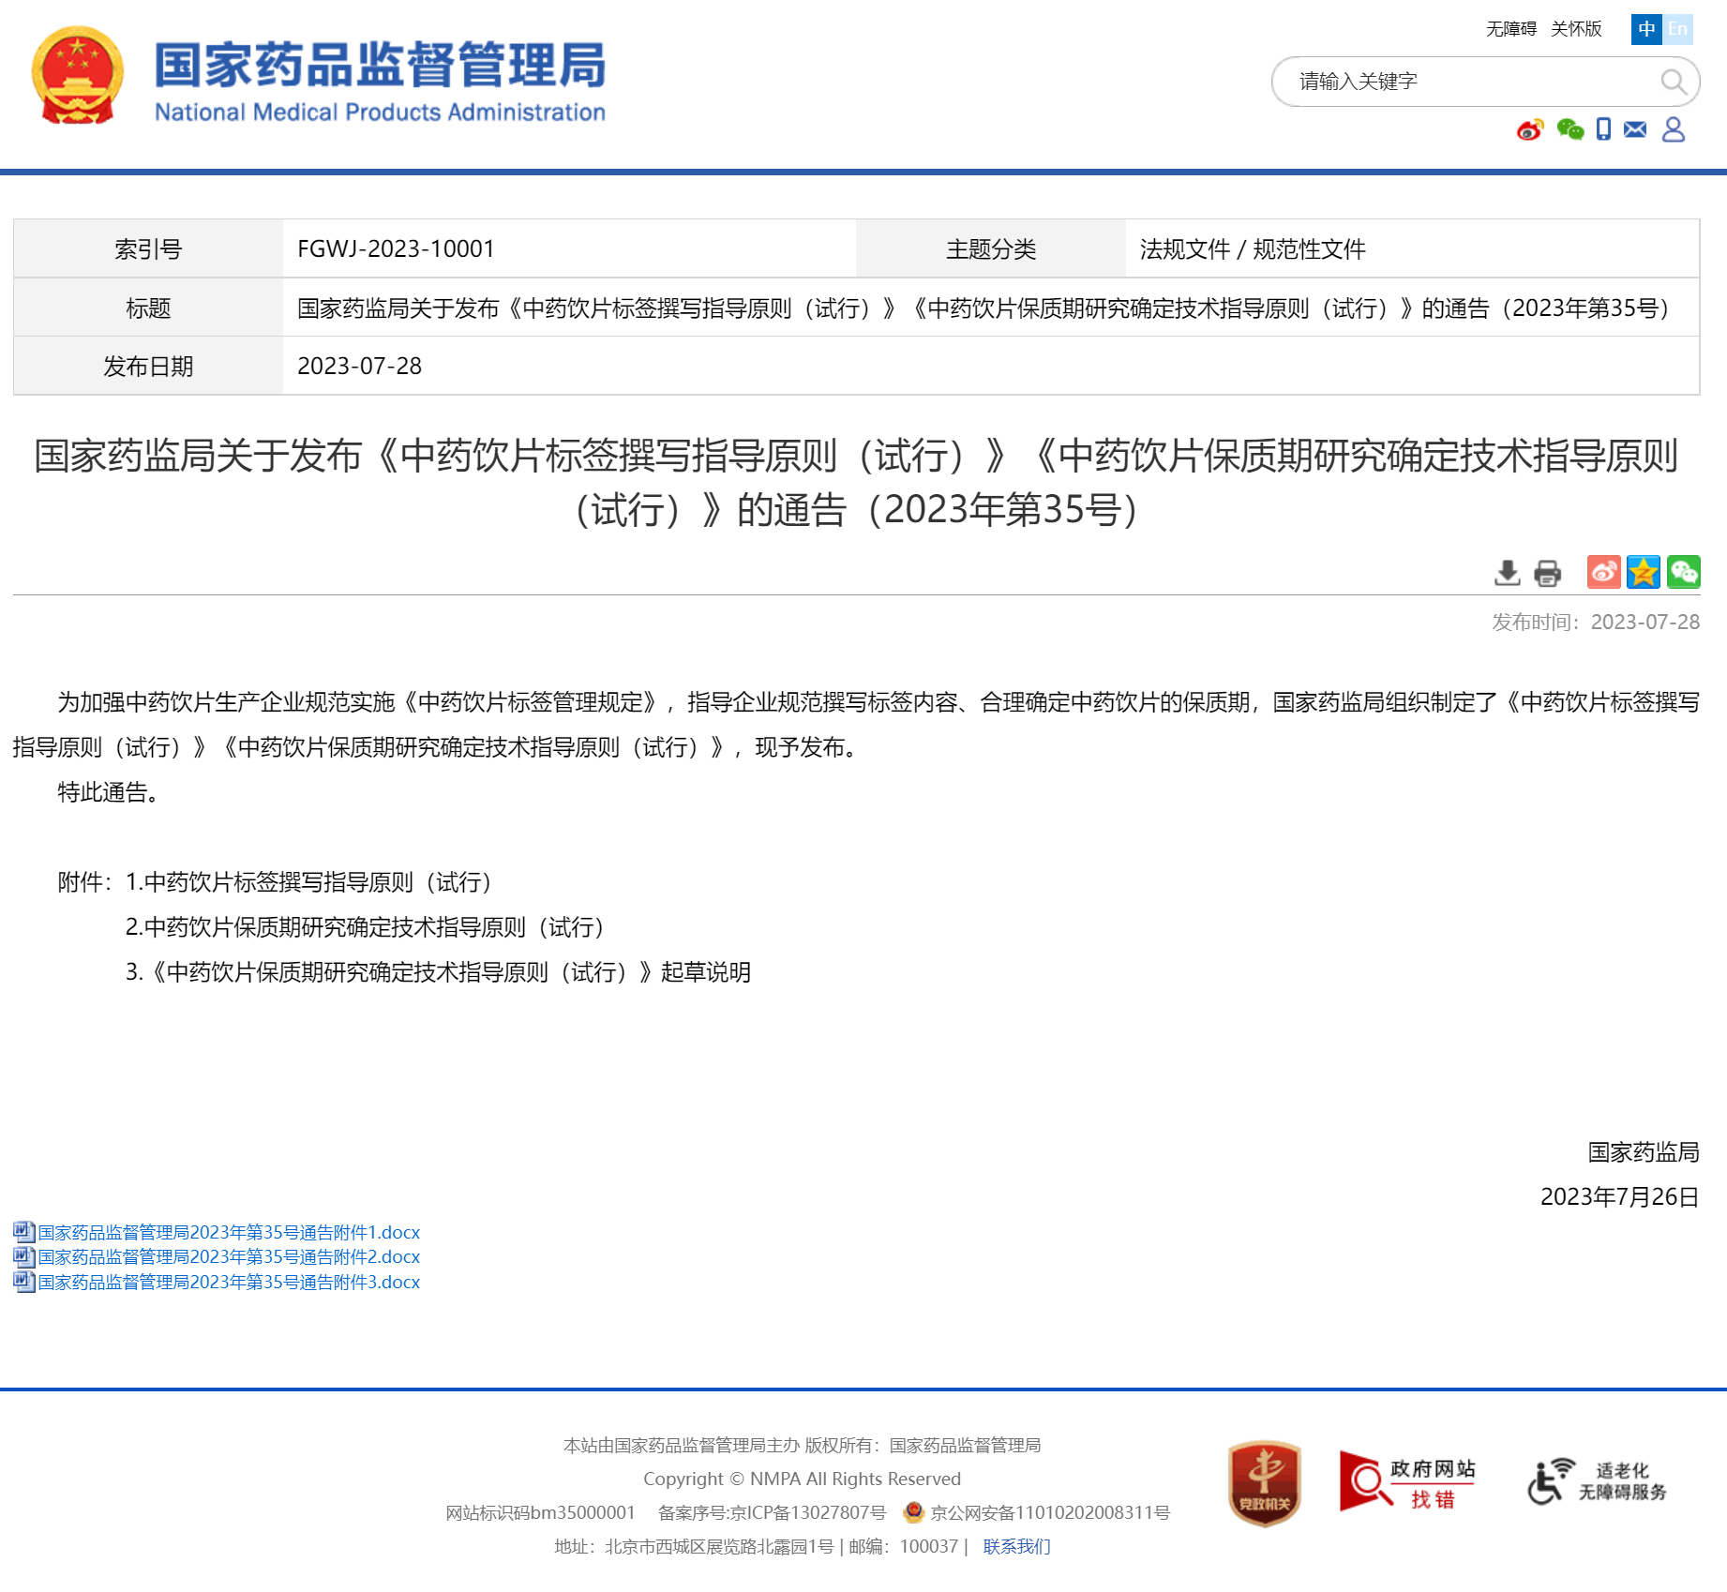Click the 标题 table label

point(148,308)
